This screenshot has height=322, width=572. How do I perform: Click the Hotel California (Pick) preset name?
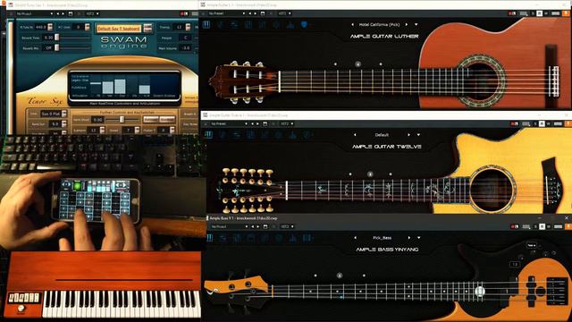tap(379, 24)
